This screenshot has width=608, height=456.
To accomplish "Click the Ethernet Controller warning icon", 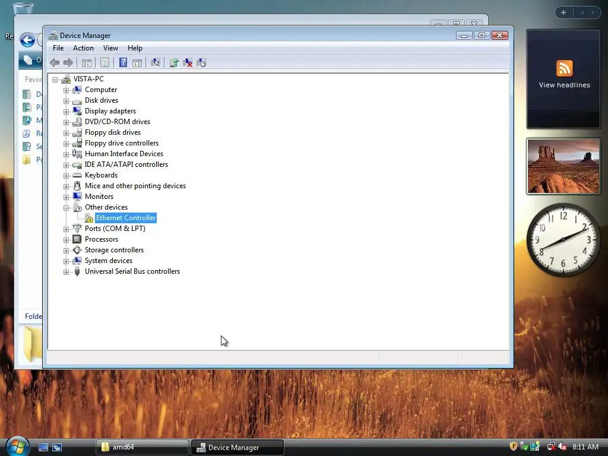I will point(89,218).
